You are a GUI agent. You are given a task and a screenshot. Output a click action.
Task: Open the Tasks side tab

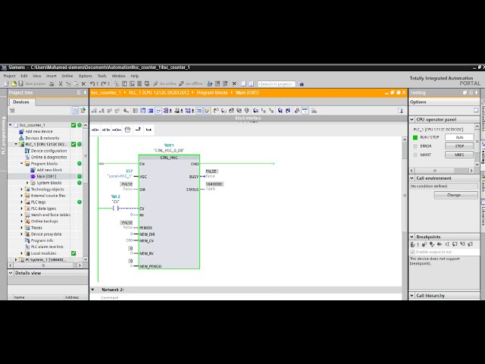(483, 185)
